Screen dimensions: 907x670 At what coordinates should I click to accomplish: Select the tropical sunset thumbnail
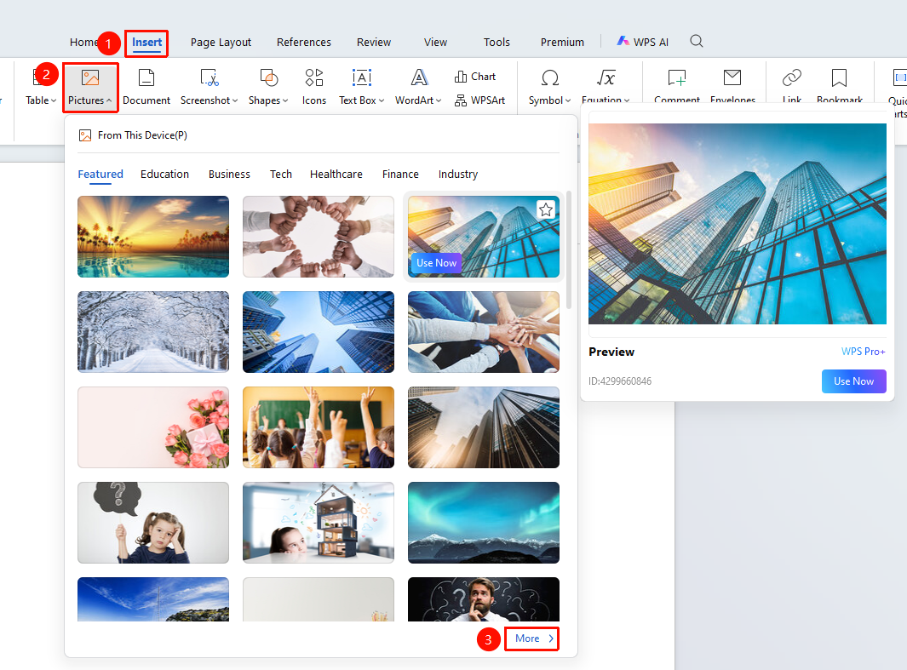[x=153, y=237]
